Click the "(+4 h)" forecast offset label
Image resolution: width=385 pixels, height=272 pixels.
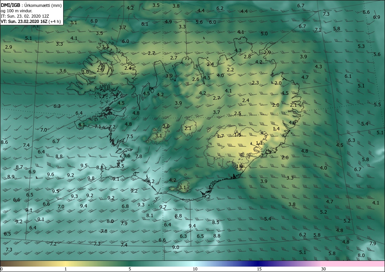[x=55, y=21]
